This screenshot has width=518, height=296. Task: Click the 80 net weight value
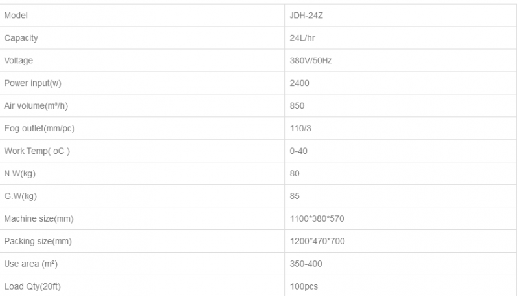click(x=295, y=174)
